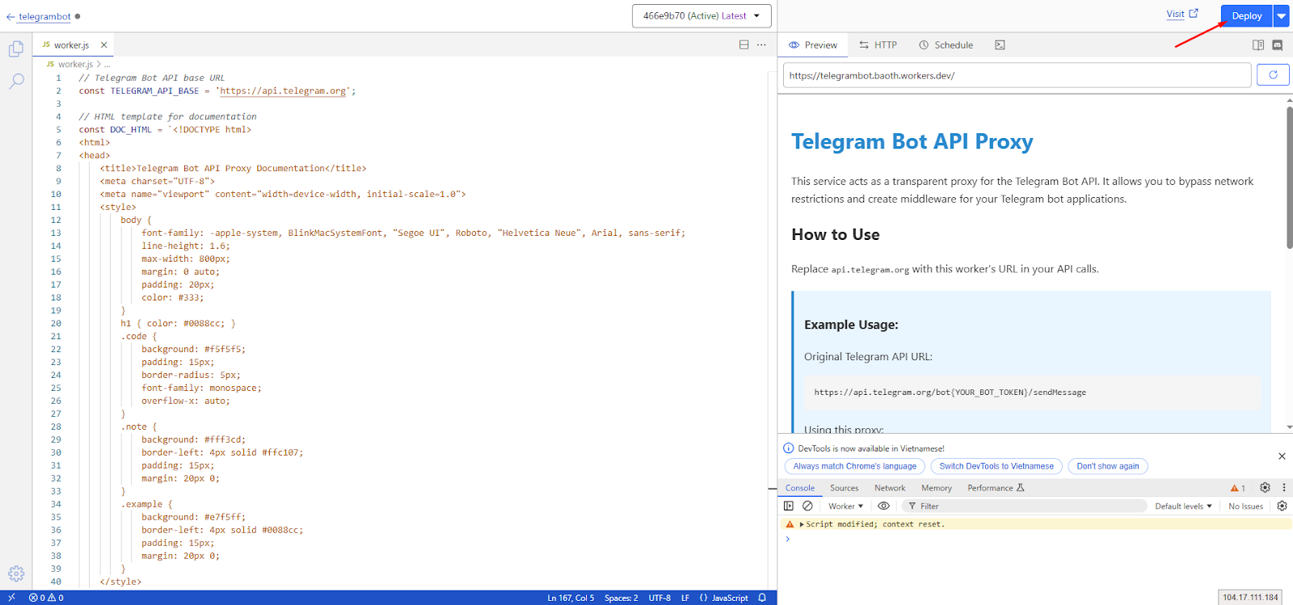
Task: Open console settings gear icon
Action: (x=1282, y=506)
